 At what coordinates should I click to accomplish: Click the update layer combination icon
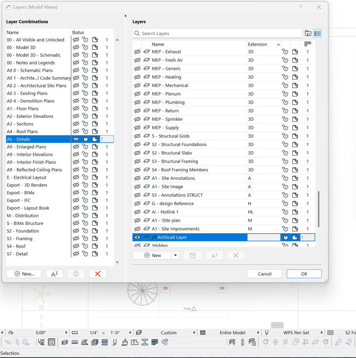tap(76, 274)
